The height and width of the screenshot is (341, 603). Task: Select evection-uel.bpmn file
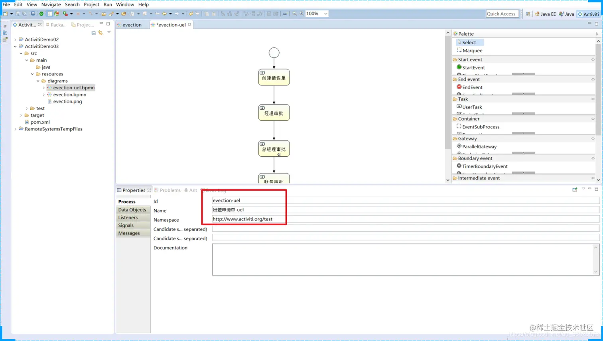pos(71,88)
